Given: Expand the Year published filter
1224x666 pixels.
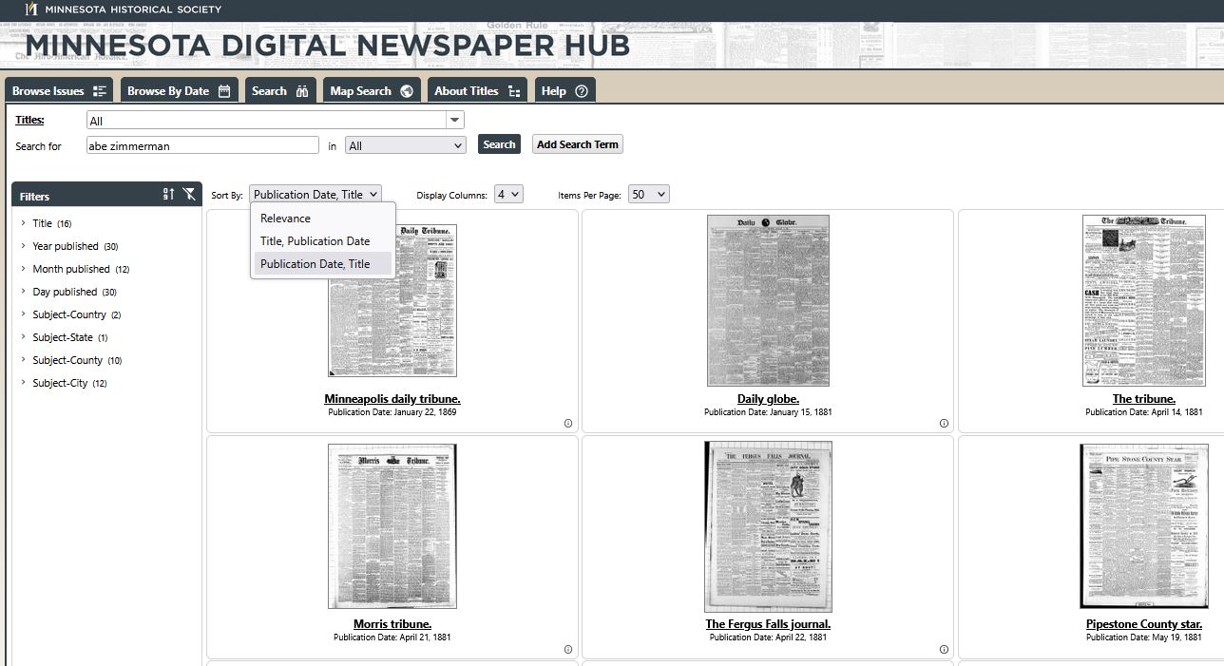Looking at the screenshot, I should coord(23,246).
